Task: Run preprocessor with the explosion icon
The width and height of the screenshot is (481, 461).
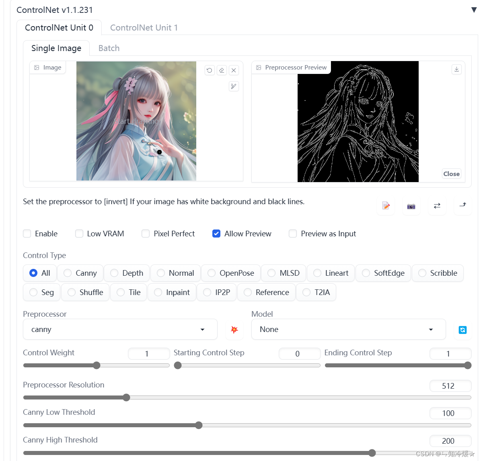Action: 234,330
